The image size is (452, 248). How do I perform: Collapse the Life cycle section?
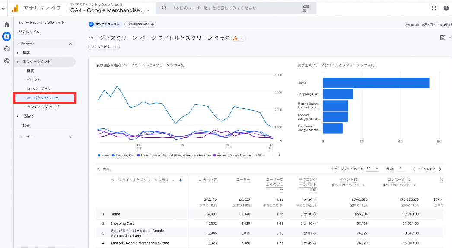pos(70,44)
